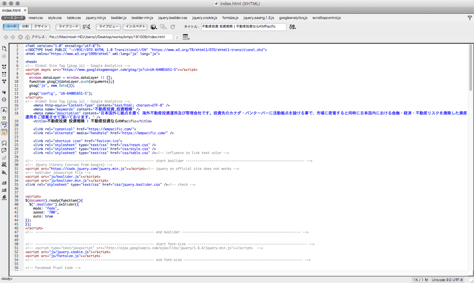Open reset.css related file
Viewport: 474px width, 283px height.
point(36,18)
